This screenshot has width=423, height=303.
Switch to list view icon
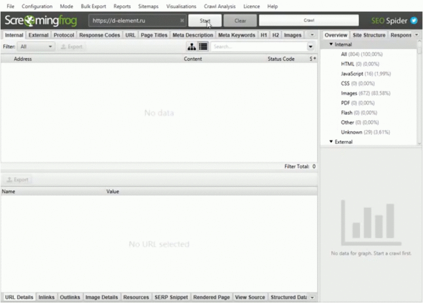point(203,46)
